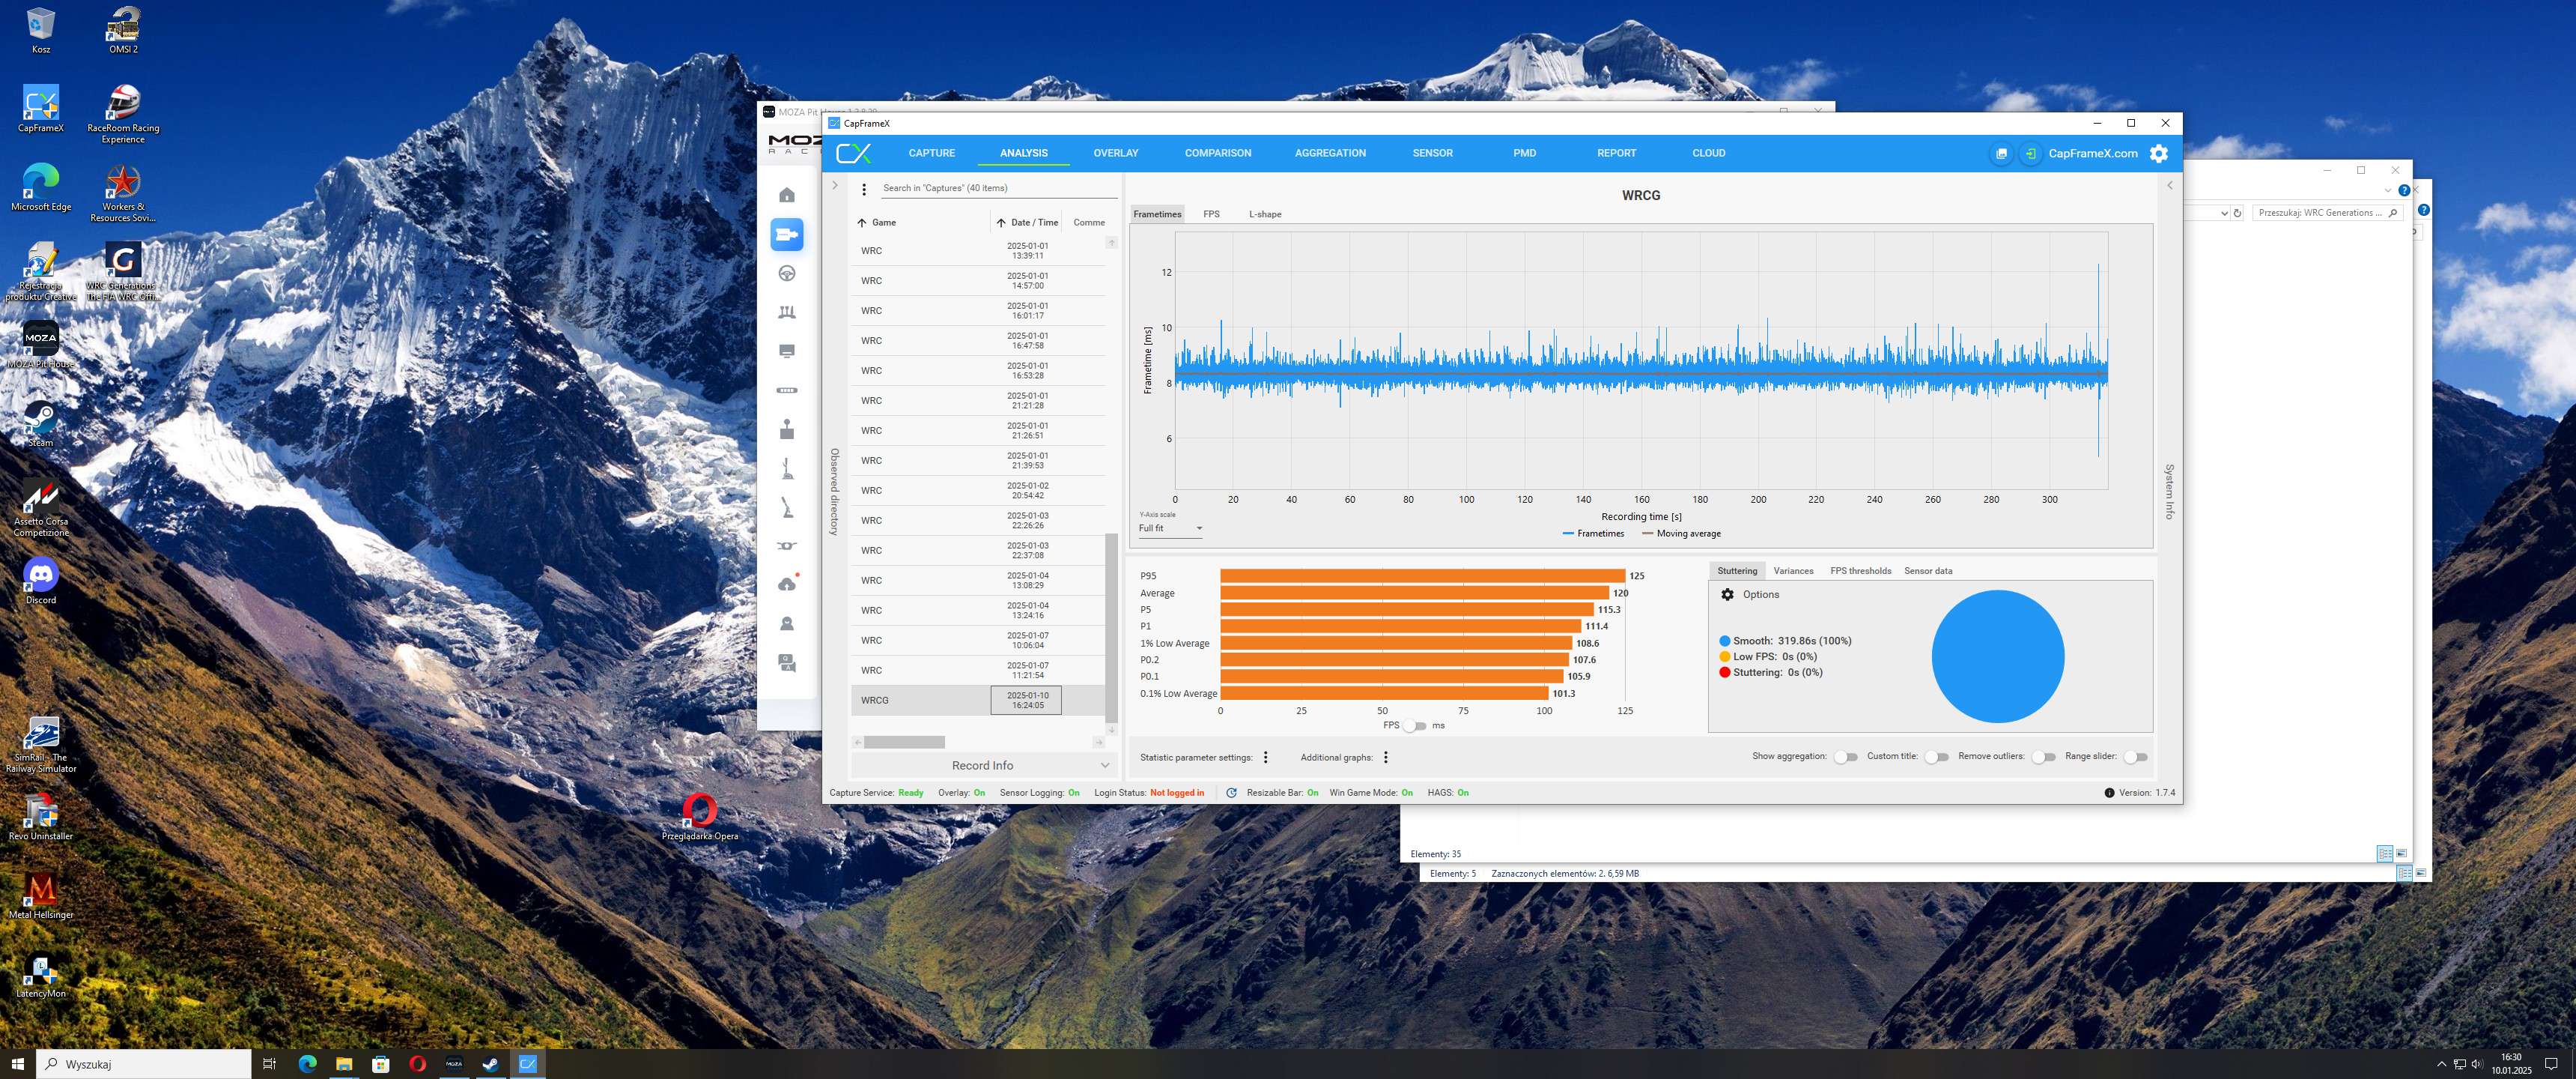Click the login icon beside CapFrameX.com
The width and height of the screenshot is (2576, 1079).
coord(2030,153)
